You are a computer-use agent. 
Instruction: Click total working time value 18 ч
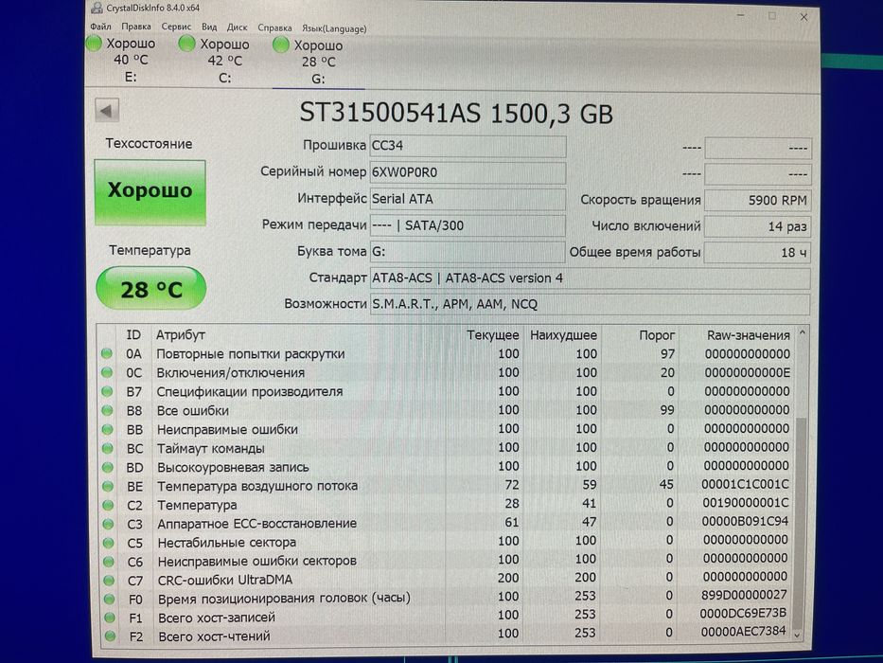(x=757, y=253)
